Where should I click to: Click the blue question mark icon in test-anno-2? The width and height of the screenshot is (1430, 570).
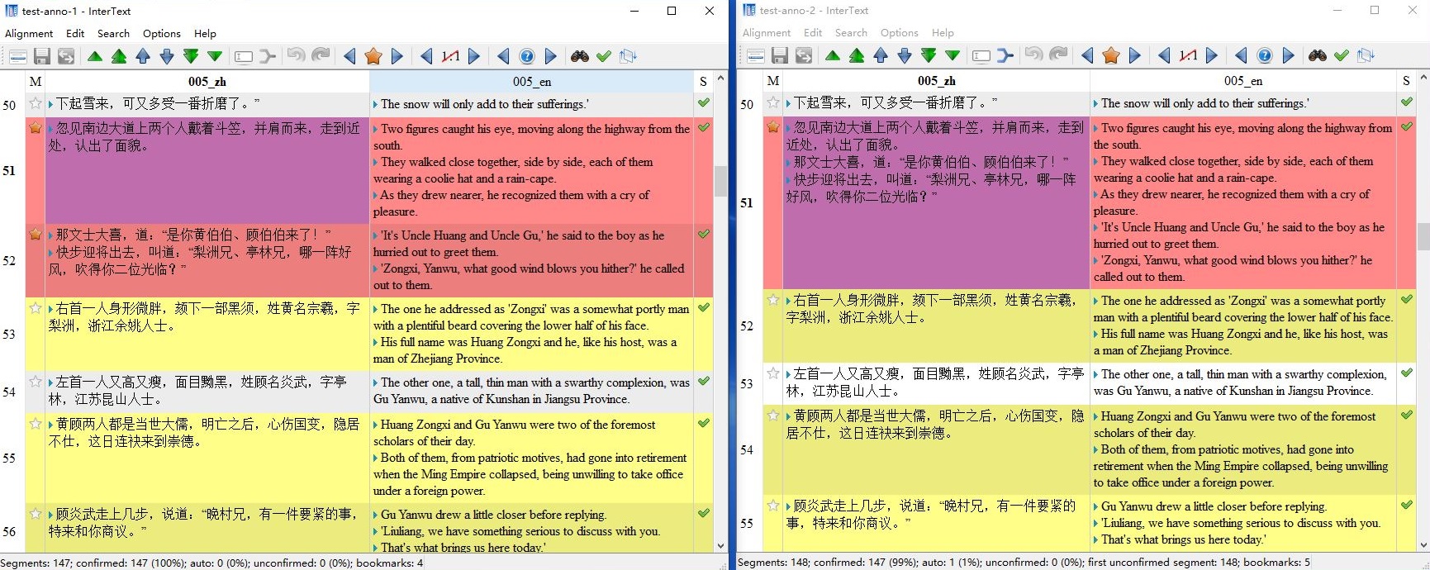click(x=1264, y=56)
